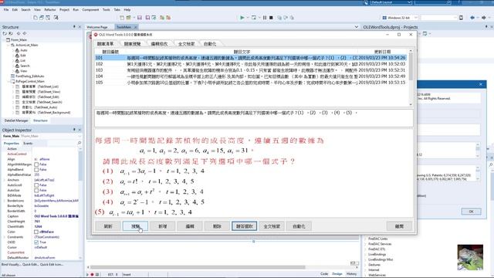Screen dimensions: 494x278
Task: Click the navigate back arrow in top-right toolbar
Action: click(472, 18)
